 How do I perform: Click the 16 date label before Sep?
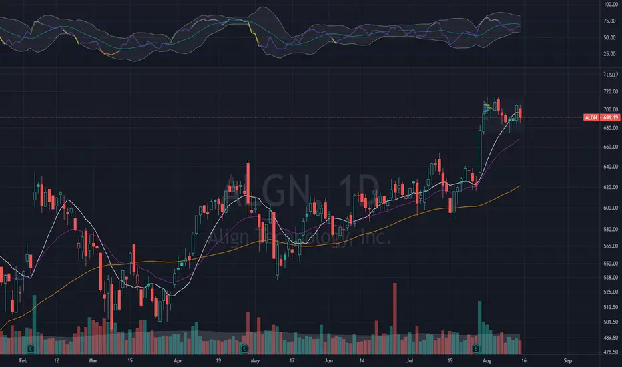coord(524,361)
